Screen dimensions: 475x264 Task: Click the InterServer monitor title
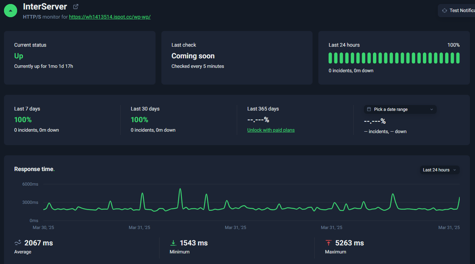[44, 6]
